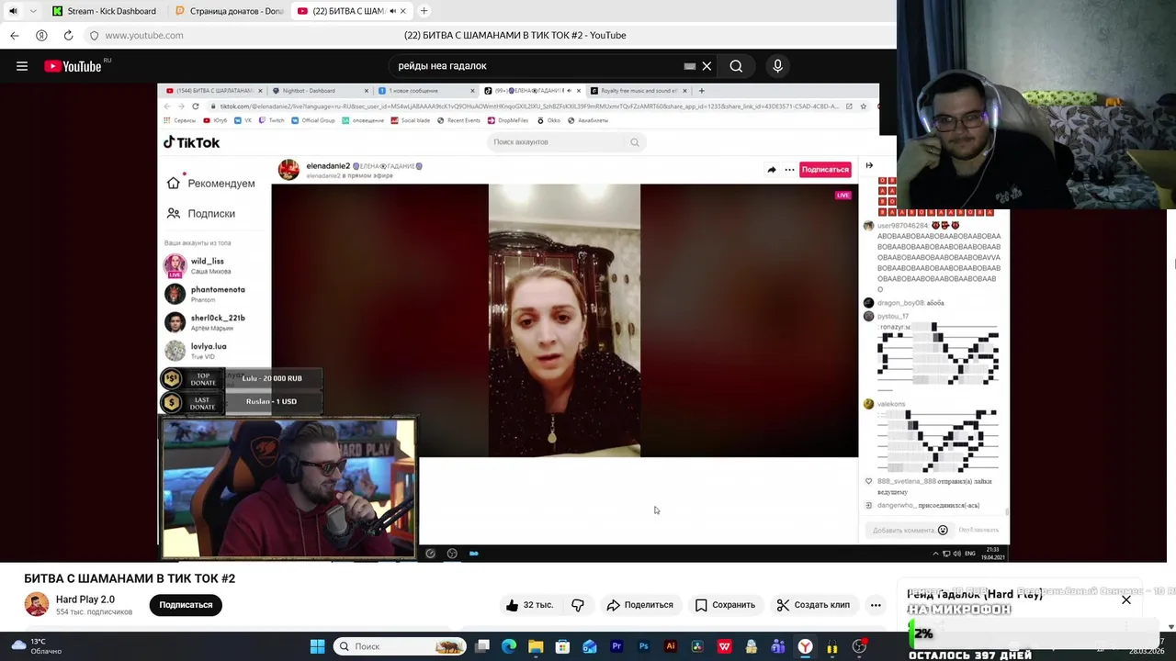Click wild_liss account in TikTok recording
This screenshot has height=661, width=1176.
(x=206, y=265)
